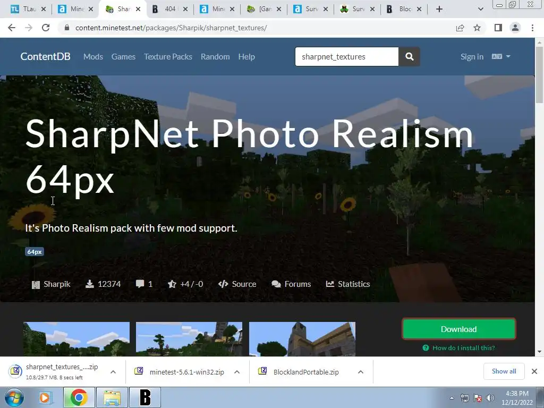Open the second landscape screenshot thumbnail
544x408 pixels.
coord(189,339)
